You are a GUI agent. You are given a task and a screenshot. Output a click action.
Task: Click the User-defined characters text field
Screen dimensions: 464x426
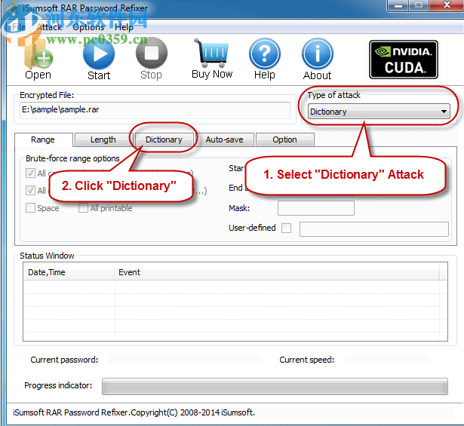tap(374, 229)
